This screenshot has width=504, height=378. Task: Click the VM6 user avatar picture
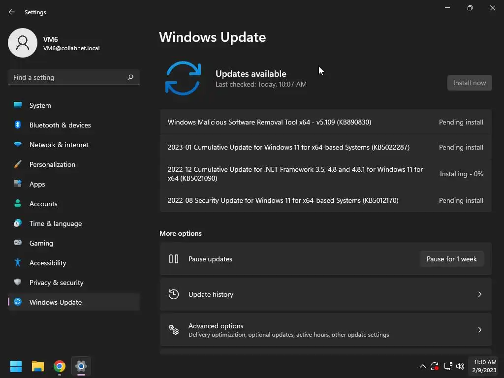click(23, 43)
